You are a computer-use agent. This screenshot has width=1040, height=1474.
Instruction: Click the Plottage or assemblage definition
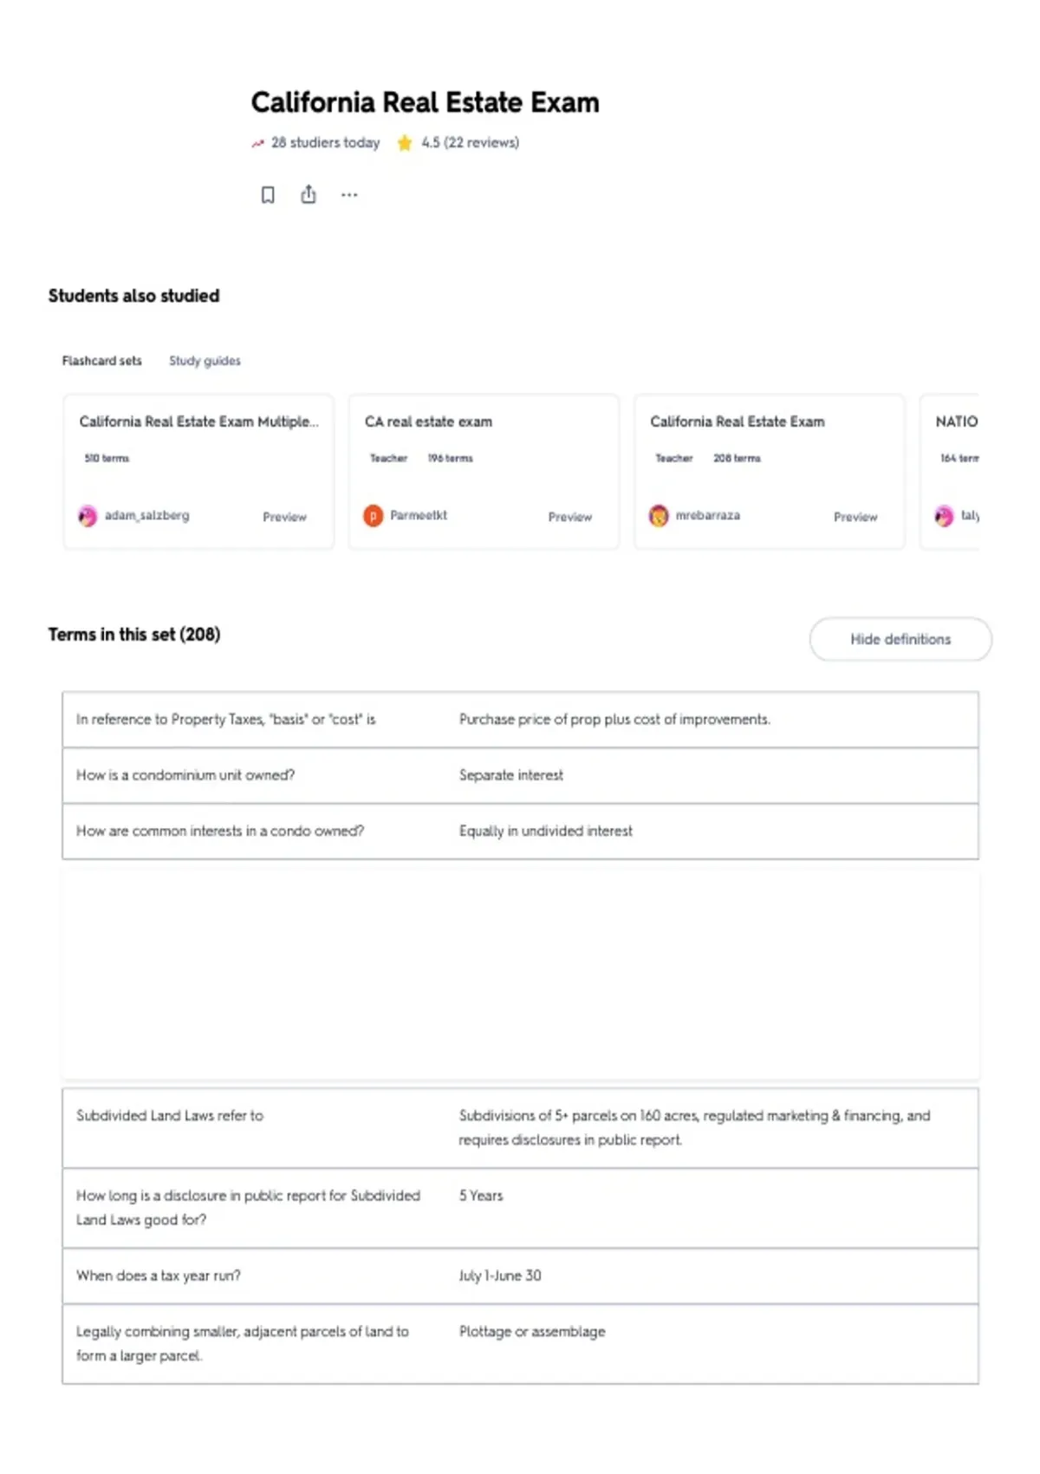[x=532, y=1332]
